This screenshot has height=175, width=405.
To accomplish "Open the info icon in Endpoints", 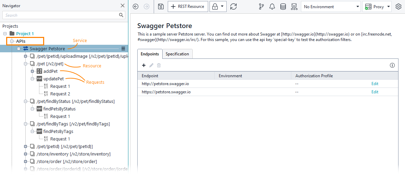I will 392,66.
